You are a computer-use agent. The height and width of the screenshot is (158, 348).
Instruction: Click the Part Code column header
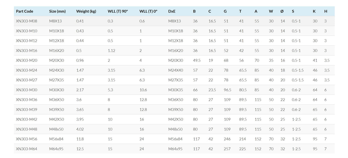[25, 11]
